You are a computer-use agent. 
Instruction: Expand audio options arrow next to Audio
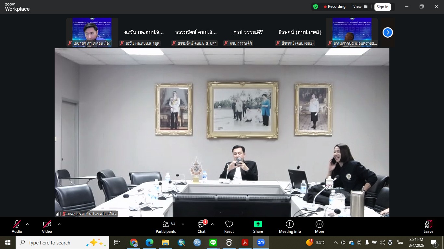27,224
